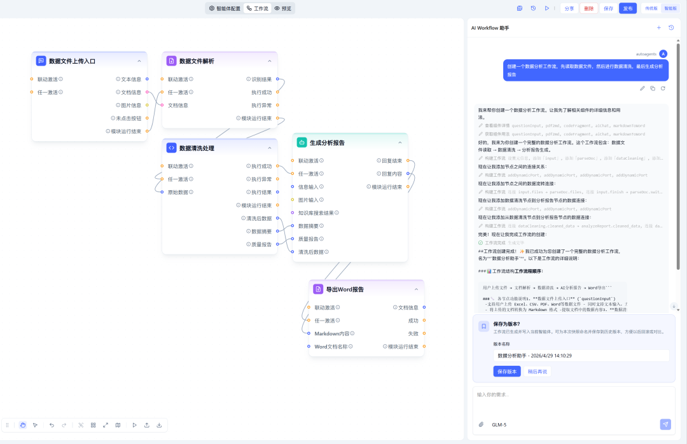Open version history clock icon in top bar
Viewport: 687px width, 444px height.
click(x=533, y=8)
